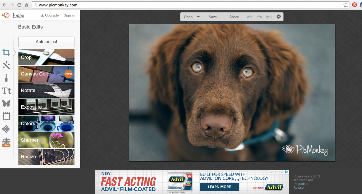This screenshot has height=194, width=362.
Task: Click Share in the top toolbar
Action: (234, 17)
